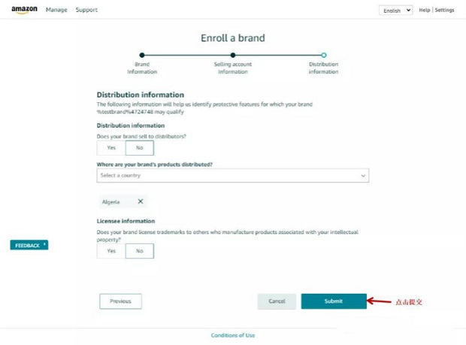Remove the Algeria country tag

pos(140,201)
